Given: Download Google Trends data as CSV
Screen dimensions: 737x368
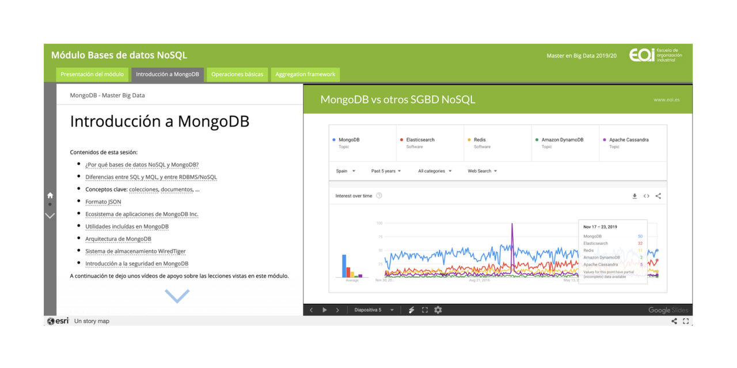Looking at the screenshot, I should 634,195.
